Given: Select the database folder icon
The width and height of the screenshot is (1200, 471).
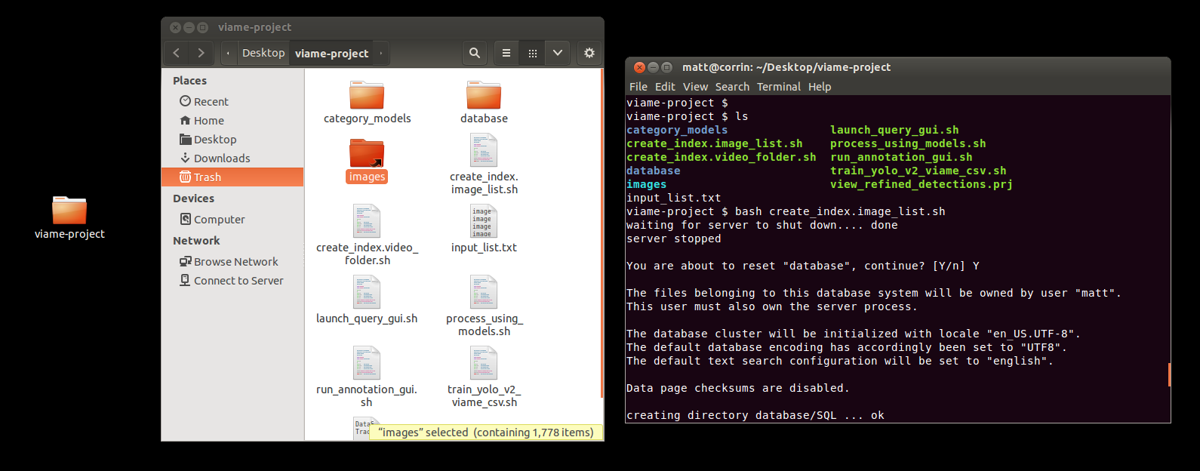Looking at the screenshot, I should coord(484,96).
